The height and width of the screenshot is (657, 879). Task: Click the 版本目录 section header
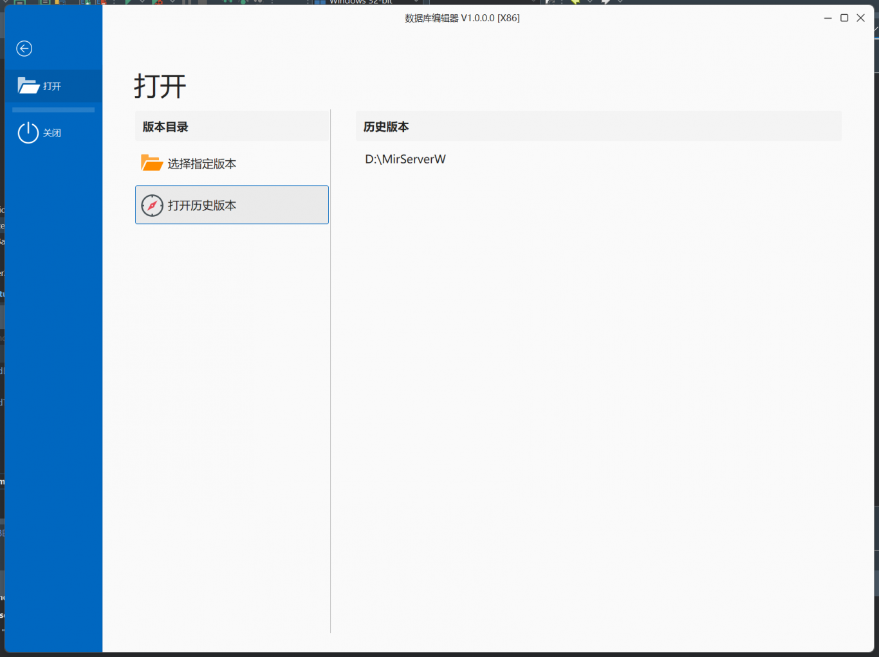coord(165,127)
